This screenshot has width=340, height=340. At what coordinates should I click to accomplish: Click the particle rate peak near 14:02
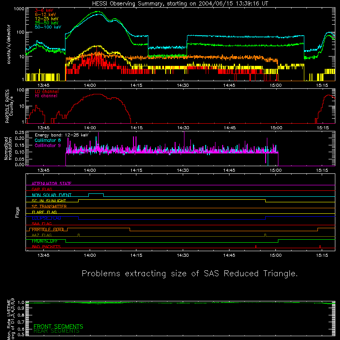pyautogui.click(x=97, y=94)
